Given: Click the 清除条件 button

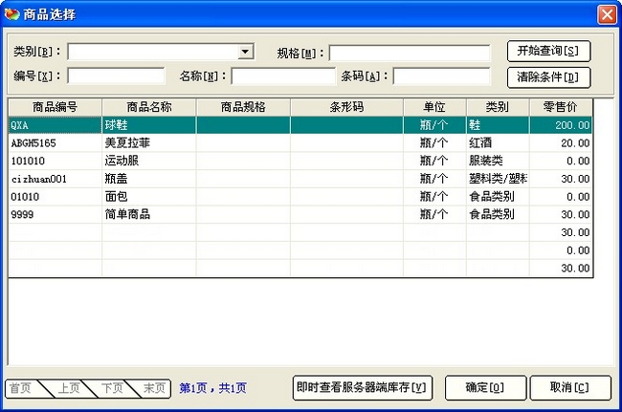Looking at the screenshot, I should click(x=547, y=77).
